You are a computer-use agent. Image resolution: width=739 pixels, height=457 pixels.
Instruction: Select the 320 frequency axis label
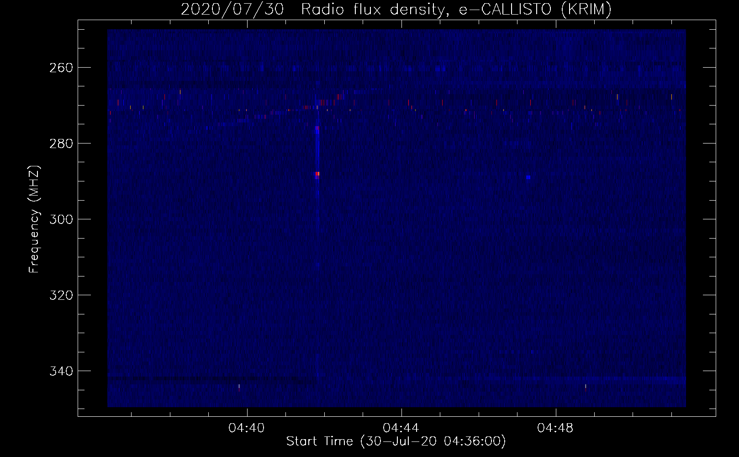tap(60, 295)
